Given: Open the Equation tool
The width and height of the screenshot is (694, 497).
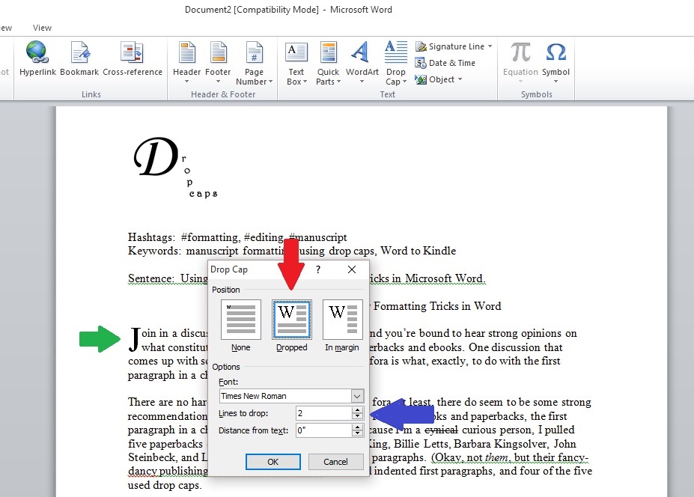Looking at the screenshot, I should (520, 62).
